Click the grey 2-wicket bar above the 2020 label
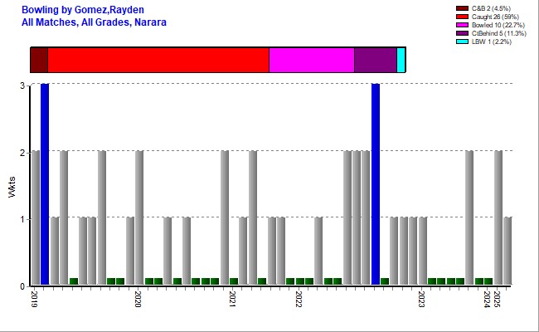Screen dimensions: 539x332 click(x=139, y=217)
